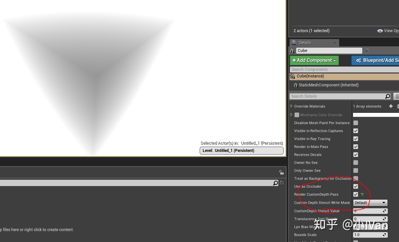Close the Details tab
The image size is (399, 242).
335,43
